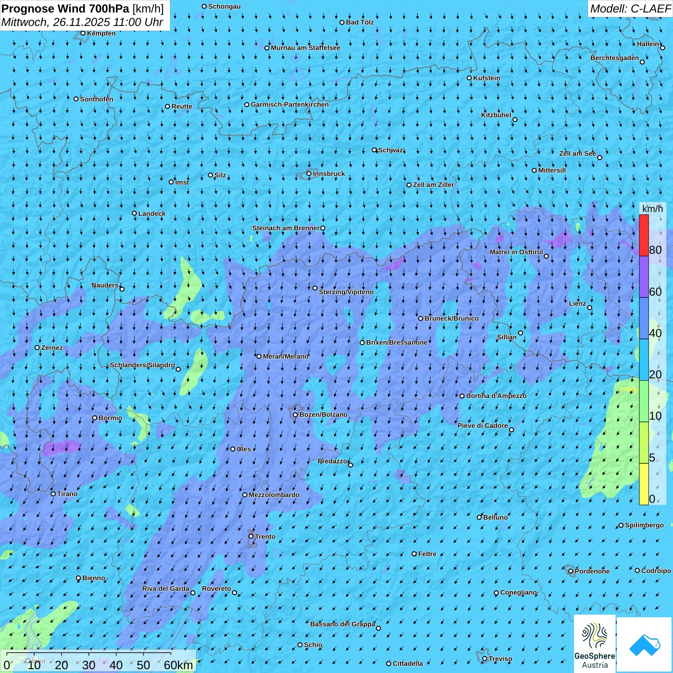673x673 pixels.
Task: Click the Kempten marker dot
Action: click(83, 33)
